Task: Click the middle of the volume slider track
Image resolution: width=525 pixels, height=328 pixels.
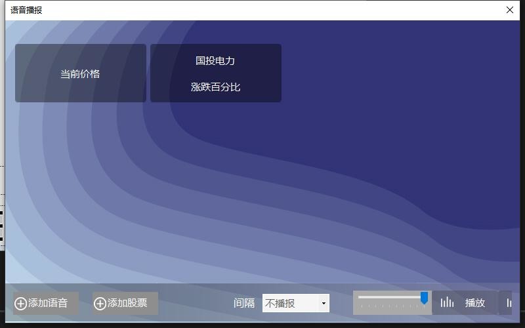Action: 392,297
